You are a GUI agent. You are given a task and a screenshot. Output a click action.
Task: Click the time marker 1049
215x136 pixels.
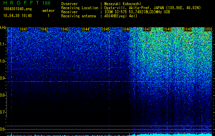(x=188, y=29)
